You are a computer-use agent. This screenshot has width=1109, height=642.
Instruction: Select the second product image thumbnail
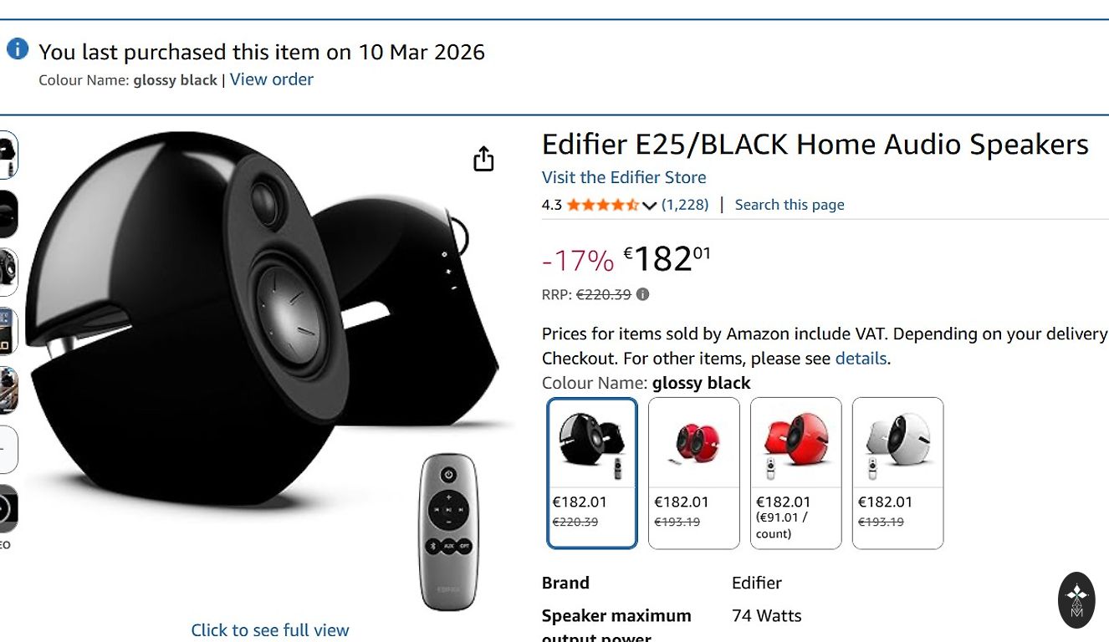8,214
